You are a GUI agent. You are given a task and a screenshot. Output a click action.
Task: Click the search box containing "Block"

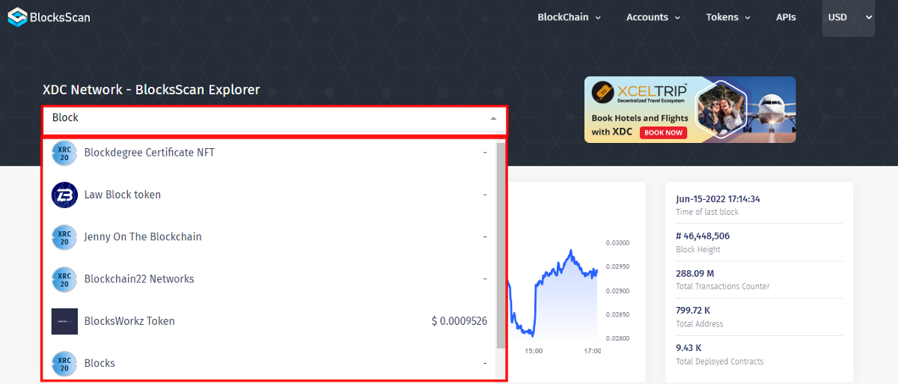point(274,118)
